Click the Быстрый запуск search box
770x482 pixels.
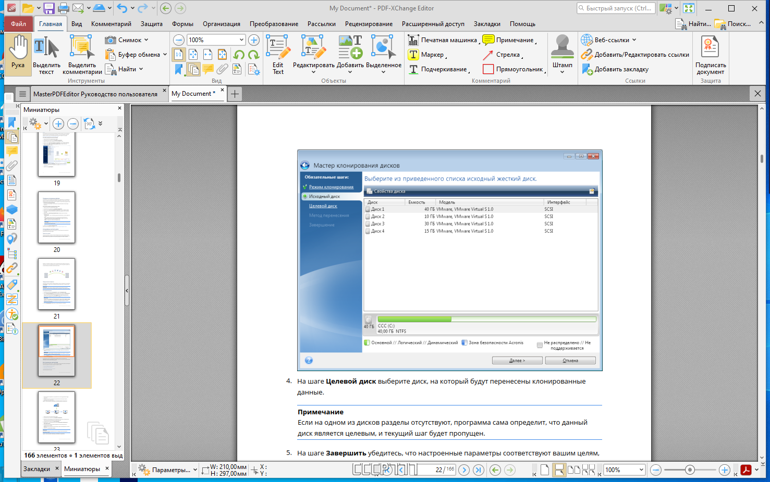point(615,8)
